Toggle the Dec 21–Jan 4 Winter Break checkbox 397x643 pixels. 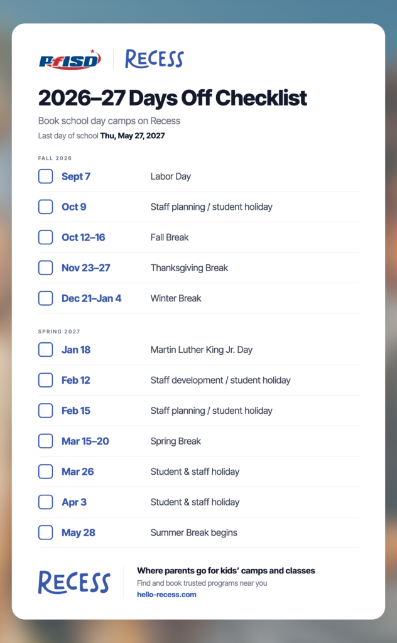point(45,298)
